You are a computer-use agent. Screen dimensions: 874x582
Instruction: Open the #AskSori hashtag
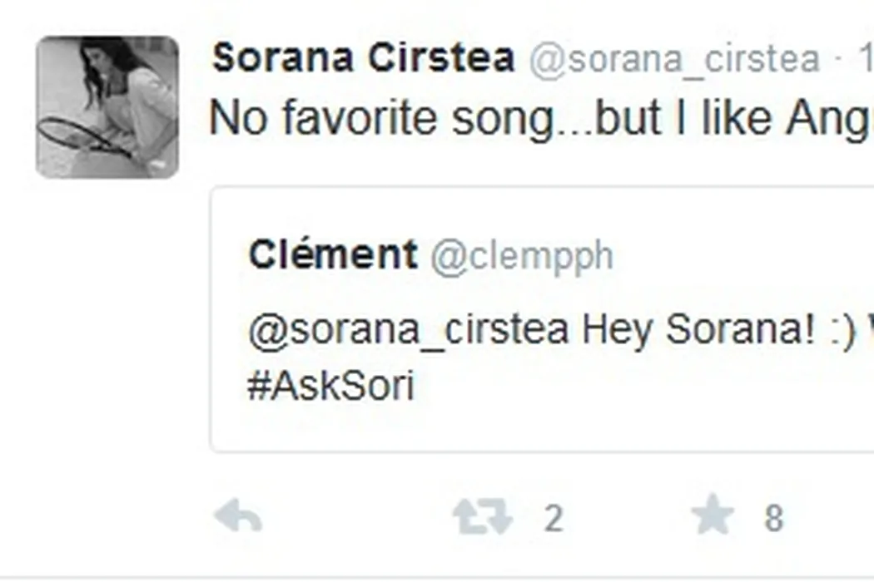pyautogui.click(x=330, y=387)
